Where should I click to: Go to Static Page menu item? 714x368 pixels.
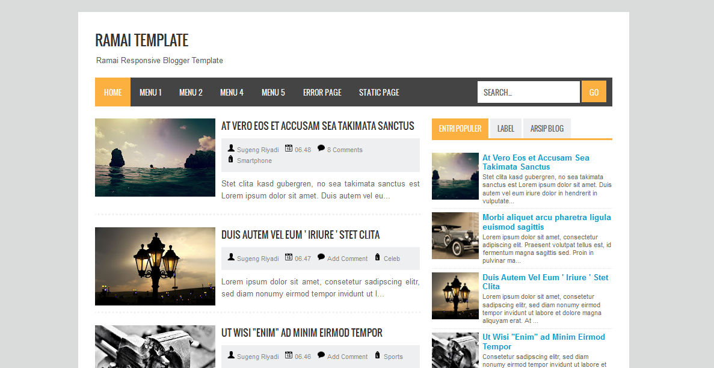379,92
